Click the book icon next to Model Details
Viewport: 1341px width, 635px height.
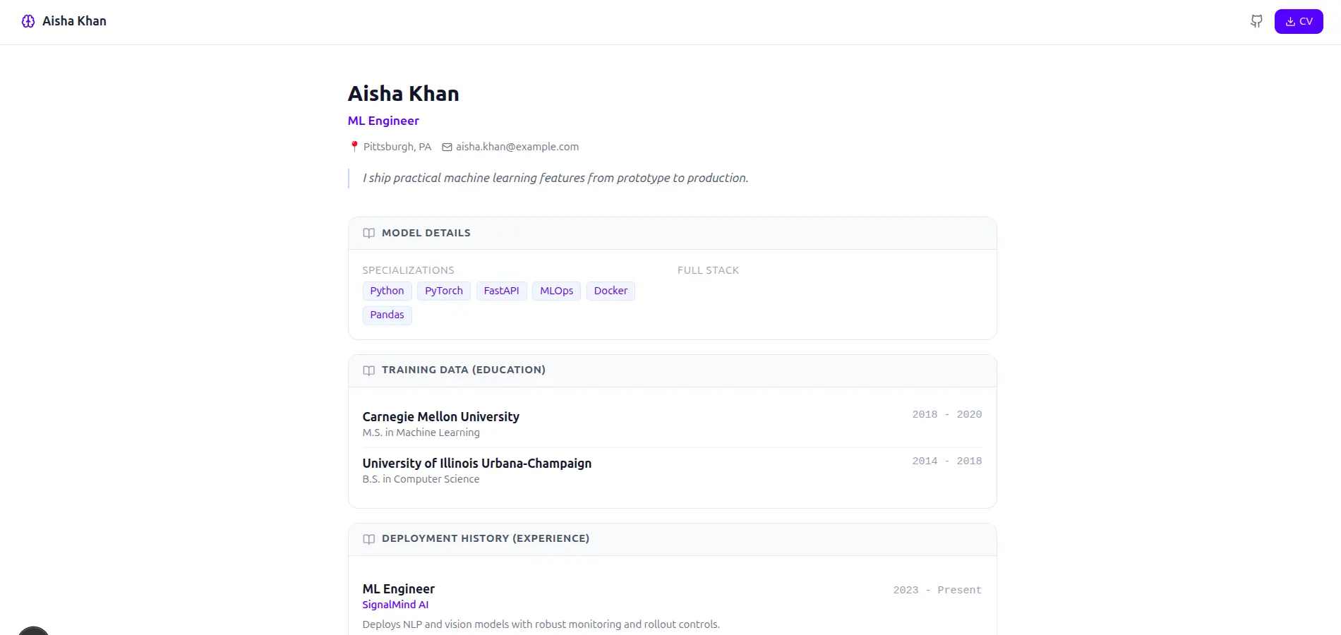pyautogui.click(x=368, y=233)
